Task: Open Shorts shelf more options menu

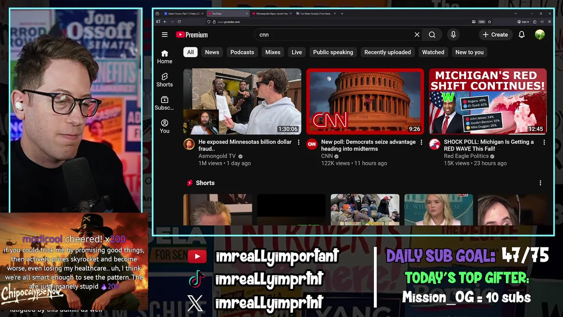Action: (540, 183)
